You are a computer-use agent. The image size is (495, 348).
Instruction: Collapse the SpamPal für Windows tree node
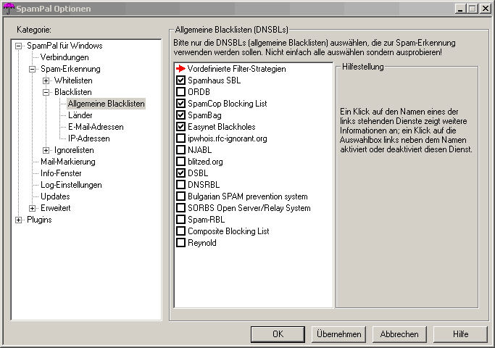pos(19,46)
